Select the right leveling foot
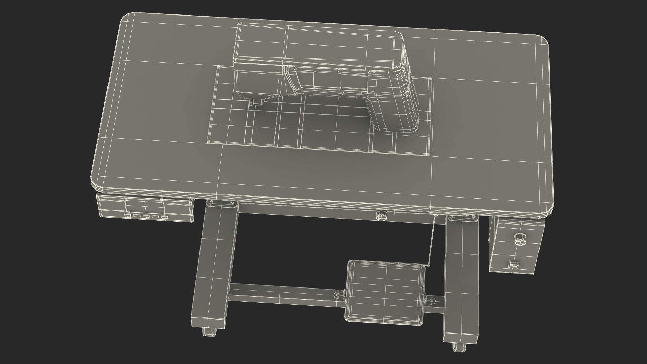This screenshot has width=647, height=364. click(x=459, y=348)
